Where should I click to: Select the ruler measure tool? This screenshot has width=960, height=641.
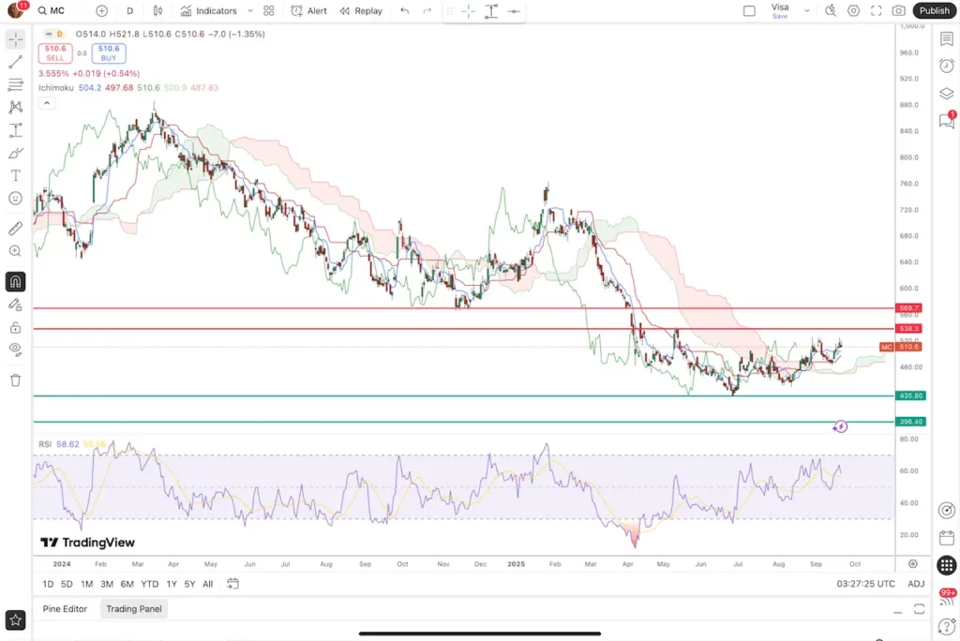click(x=15, y=228)
